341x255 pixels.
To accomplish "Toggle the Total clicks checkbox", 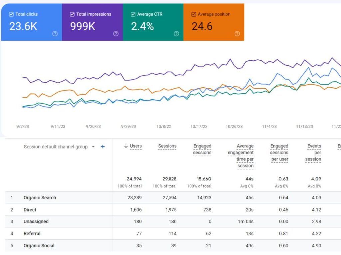I will 11,14.
